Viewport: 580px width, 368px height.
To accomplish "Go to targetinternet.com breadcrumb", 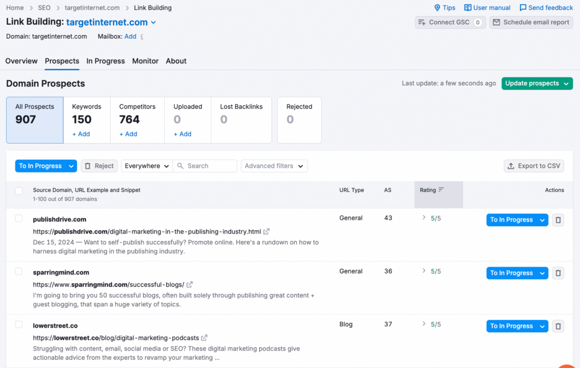I will tap(92, 8).
